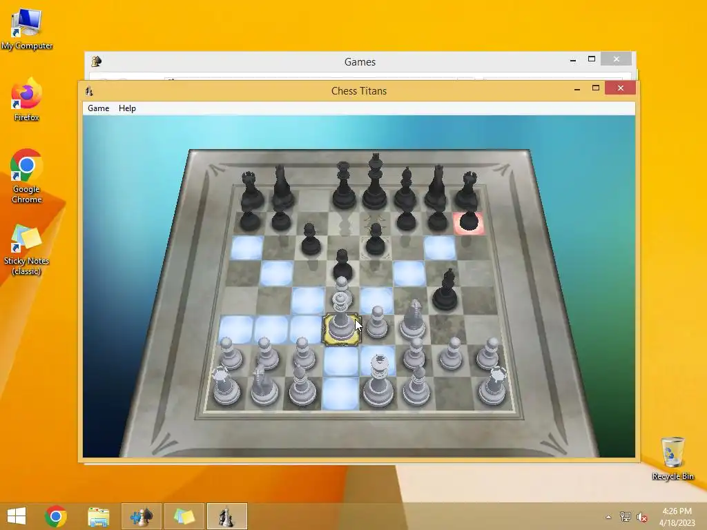
Task: Show hidden system tray icons
Action: (x=608, y=517)
